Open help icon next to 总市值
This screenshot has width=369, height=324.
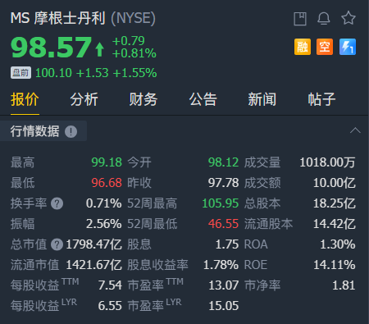pos(57,244)
